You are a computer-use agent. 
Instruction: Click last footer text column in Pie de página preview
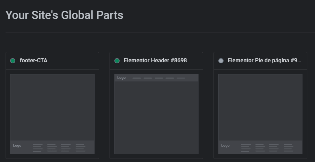289,148
